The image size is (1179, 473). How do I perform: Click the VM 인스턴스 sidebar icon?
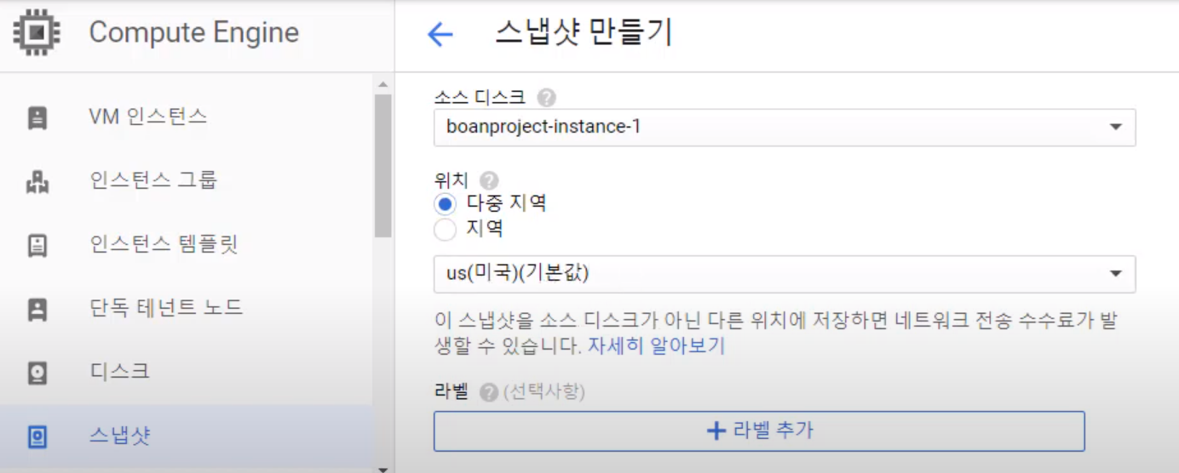tap(37, 117)
